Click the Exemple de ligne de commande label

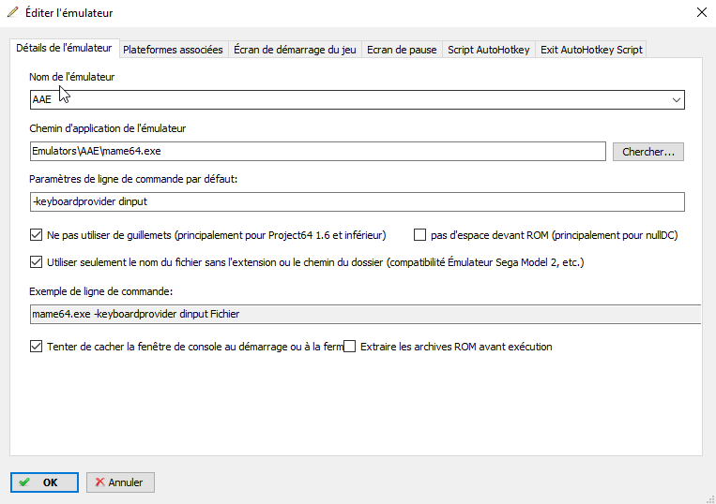[101, 291]
